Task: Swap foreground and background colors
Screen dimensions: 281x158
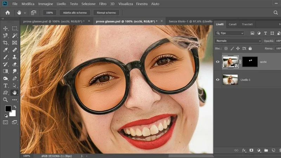Action: point(15,107)
